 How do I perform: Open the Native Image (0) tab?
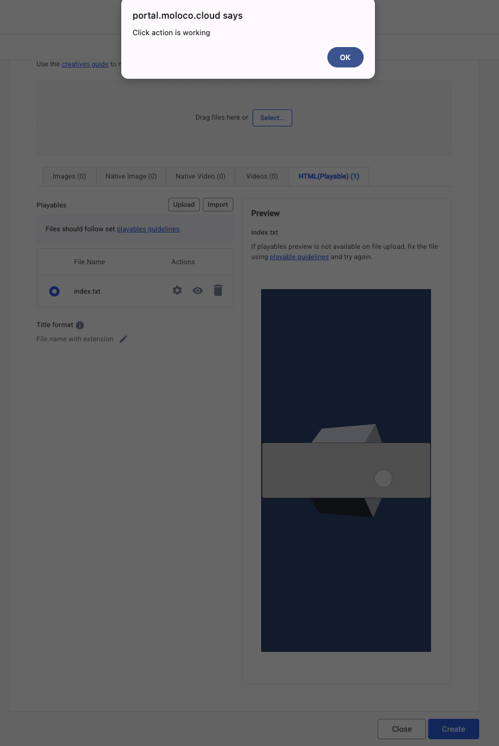pos(131,176)
